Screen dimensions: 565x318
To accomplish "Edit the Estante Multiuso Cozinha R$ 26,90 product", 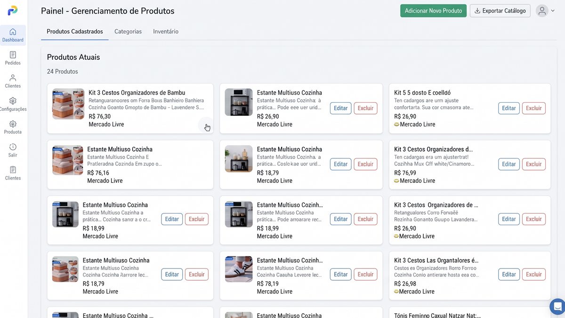I will 341,108.
